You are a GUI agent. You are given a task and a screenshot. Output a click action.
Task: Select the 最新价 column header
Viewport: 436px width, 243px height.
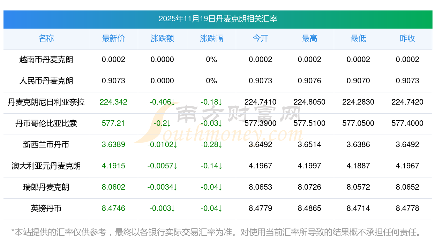(x=113, y=38)
